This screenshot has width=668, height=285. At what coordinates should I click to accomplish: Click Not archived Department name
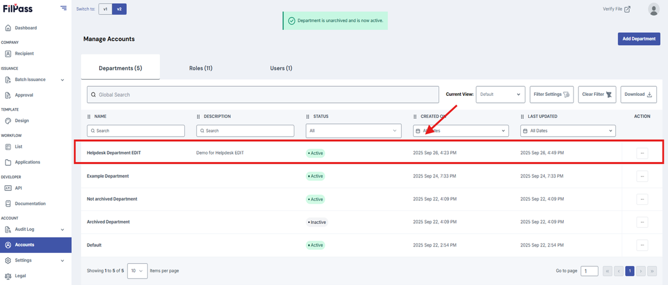112,199
